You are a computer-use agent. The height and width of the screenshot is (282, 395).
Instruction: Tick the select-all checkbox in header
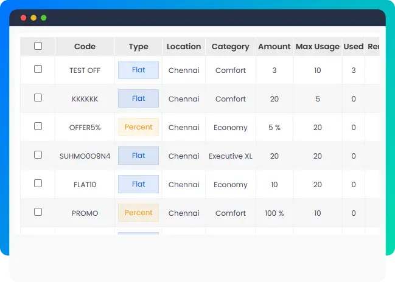point(38,46)
